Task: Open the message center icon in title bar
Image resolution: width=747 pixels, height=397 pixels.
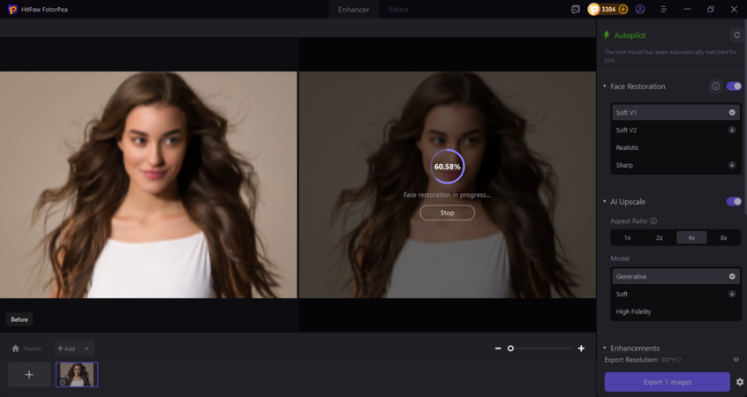Action: pyautogui.click(x=576, y=9)
